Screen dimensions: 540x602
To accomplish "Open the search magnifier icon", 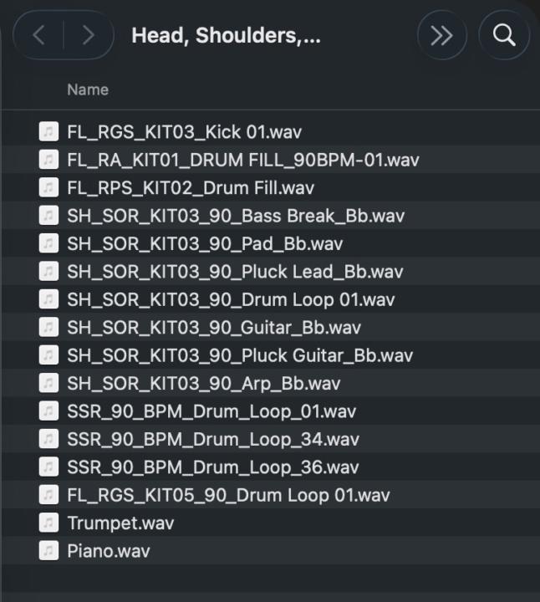I will [503, 35].
